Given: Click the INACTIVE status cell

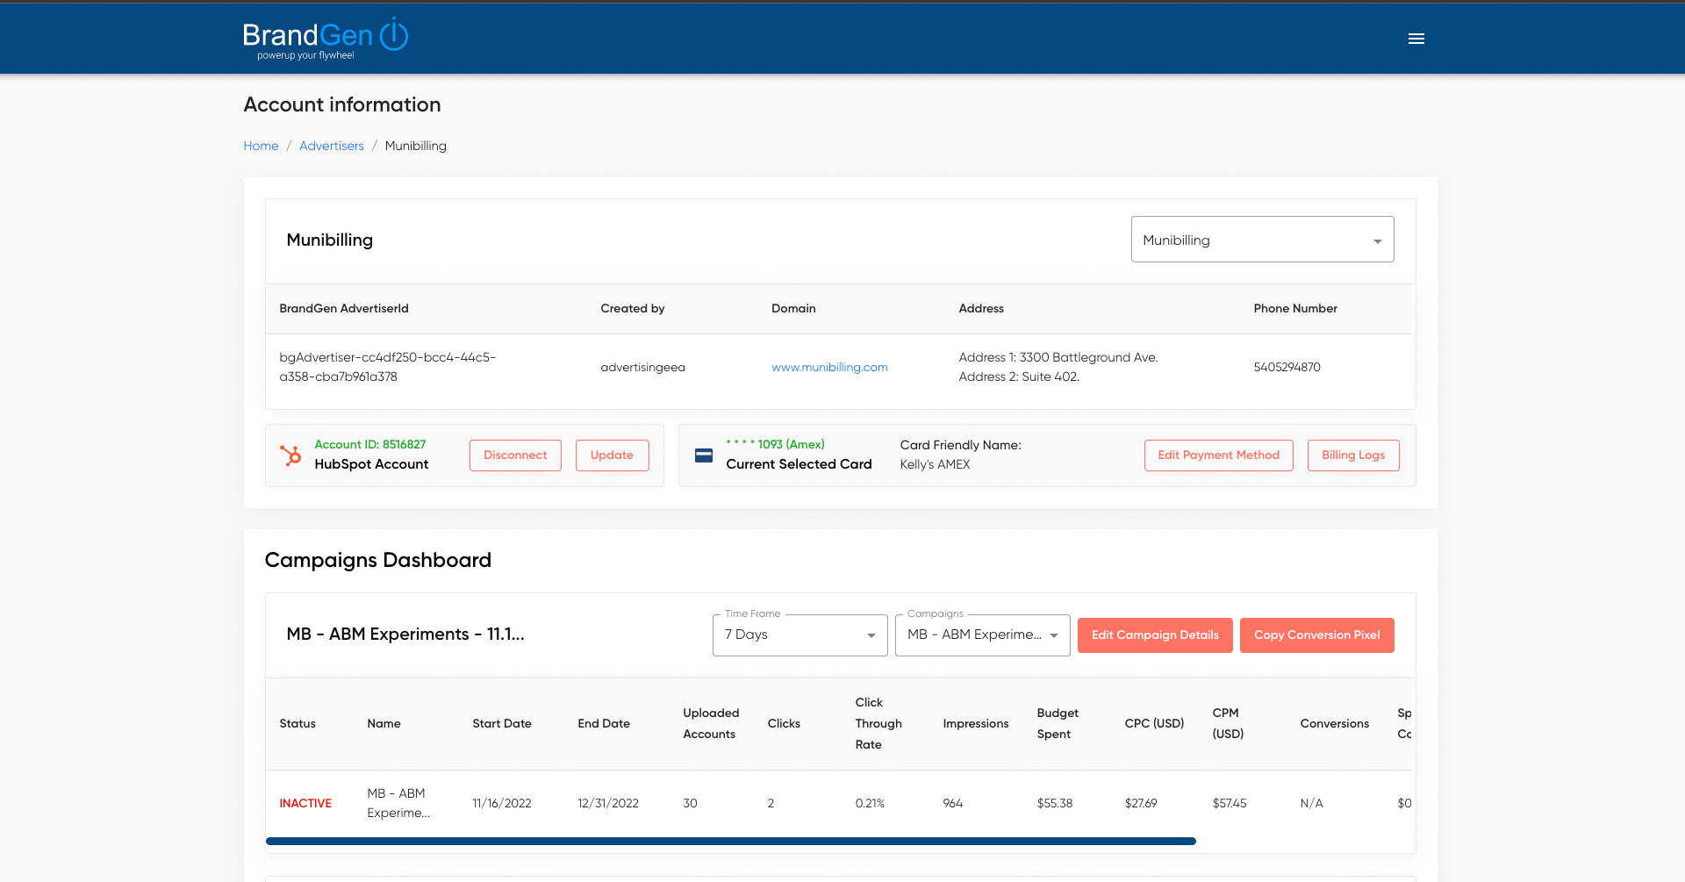Looking at the screenshot, I should pos(305,803).
